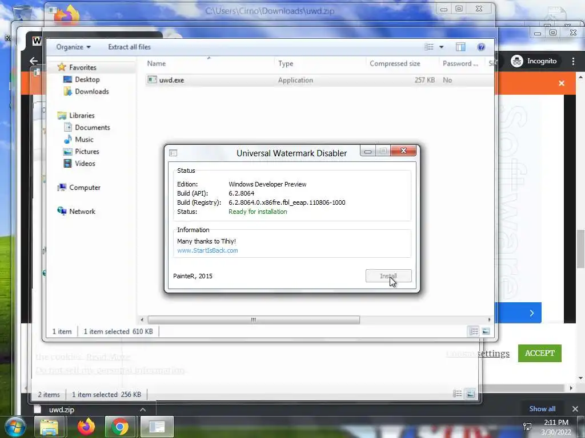Click the Computer icon in the navigation pane

pyautogui.click(x=62, y=187)
